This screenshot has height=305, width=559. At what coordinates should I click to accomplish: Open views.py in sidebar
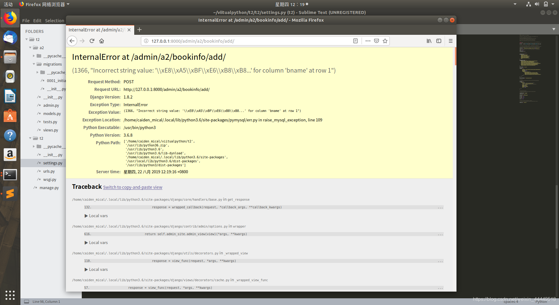[x=50, y=130]
